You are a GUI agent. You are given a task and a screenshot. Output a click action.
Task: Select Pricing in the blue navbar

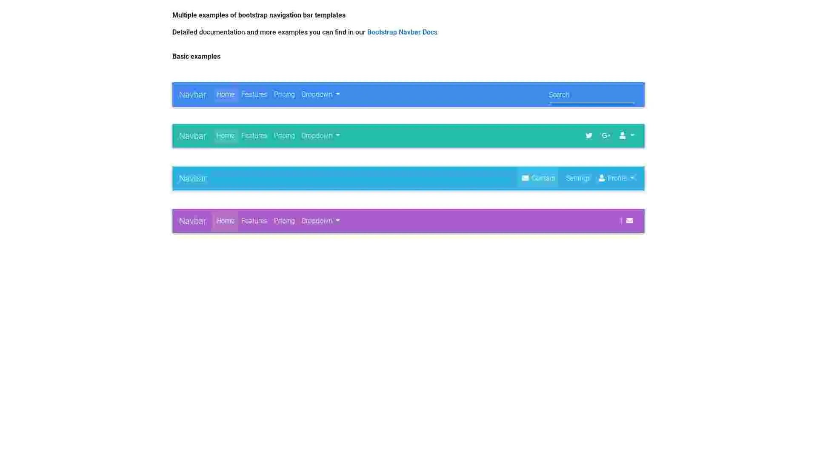tap(284, 94)
